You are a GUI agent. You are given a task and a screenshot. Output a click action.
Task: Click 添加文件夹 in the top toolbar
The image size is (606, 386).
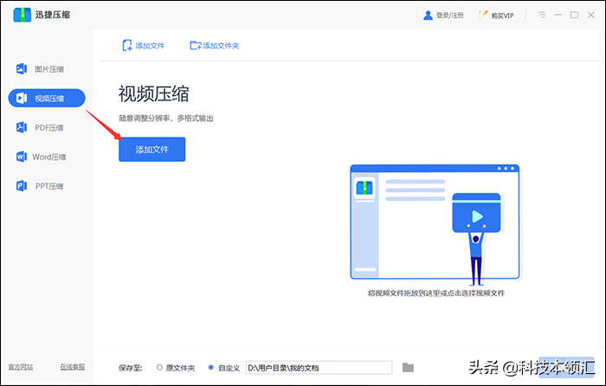point(215,46)
